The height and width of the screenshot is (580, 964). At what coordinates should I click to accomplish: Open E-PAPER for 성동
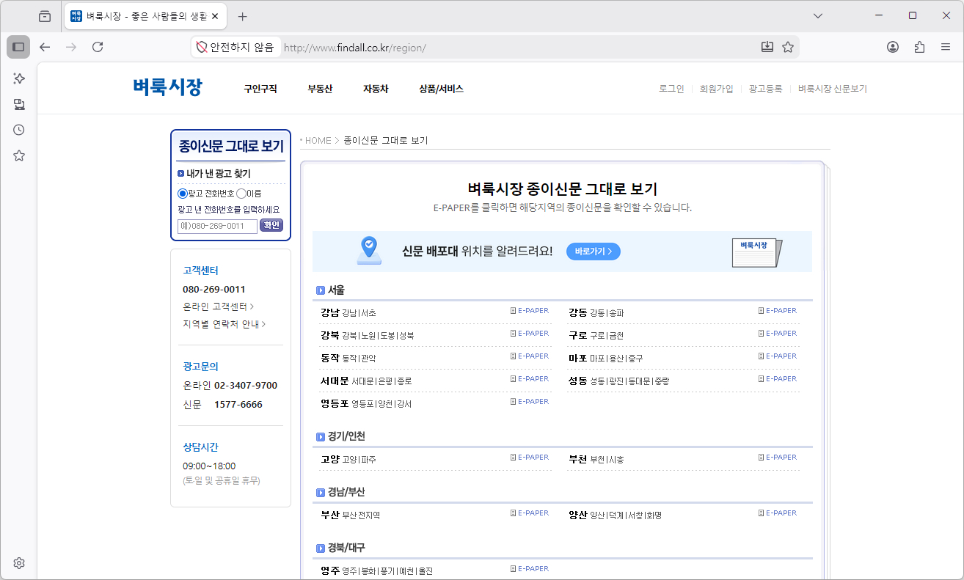click(x=778, y=379)
